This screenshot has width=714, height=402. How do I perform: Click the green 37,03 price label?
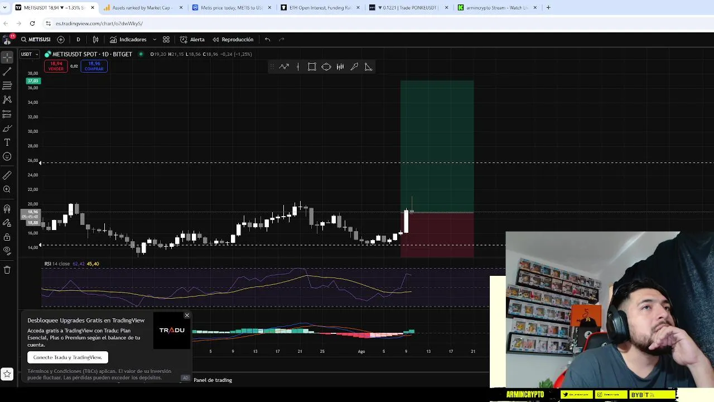[x=33, y=81]
